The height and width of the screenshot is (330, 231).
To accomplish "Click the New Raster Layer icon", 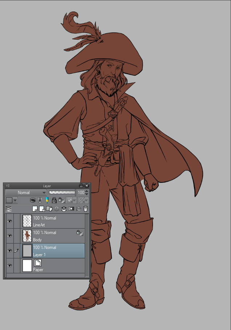I will [35, 209].
